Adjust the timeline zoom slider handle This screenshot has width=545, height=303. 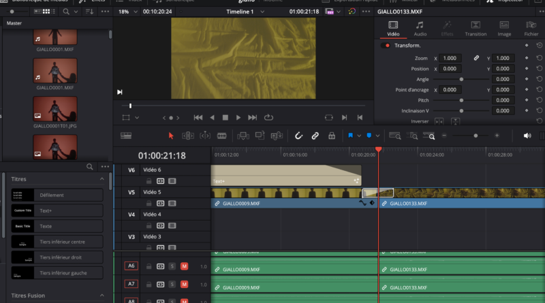pos(476,135)
